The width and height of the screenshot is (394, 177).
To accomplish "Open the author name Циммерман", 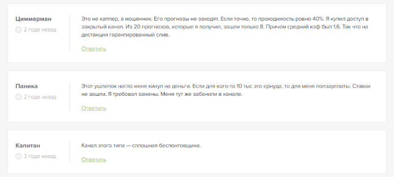I will (34, 19).
